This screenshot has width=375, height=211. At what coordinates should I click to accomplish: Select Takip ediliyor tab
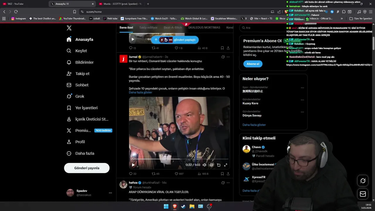(x=148, y=28)
